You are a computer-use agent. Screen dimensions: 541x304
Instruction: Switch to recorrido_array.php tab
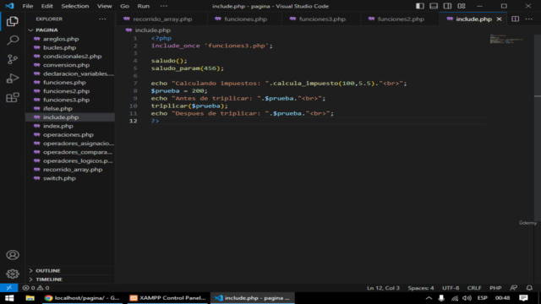161,19
